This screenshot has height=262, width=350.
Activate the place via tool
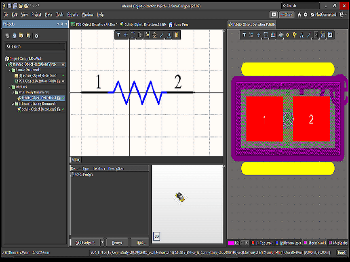[294, 35]
